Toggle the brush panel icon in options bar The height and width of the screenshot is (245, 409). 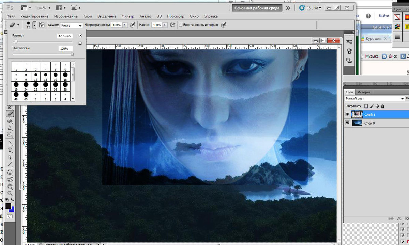pyautogui.click(x=42, y=25)
